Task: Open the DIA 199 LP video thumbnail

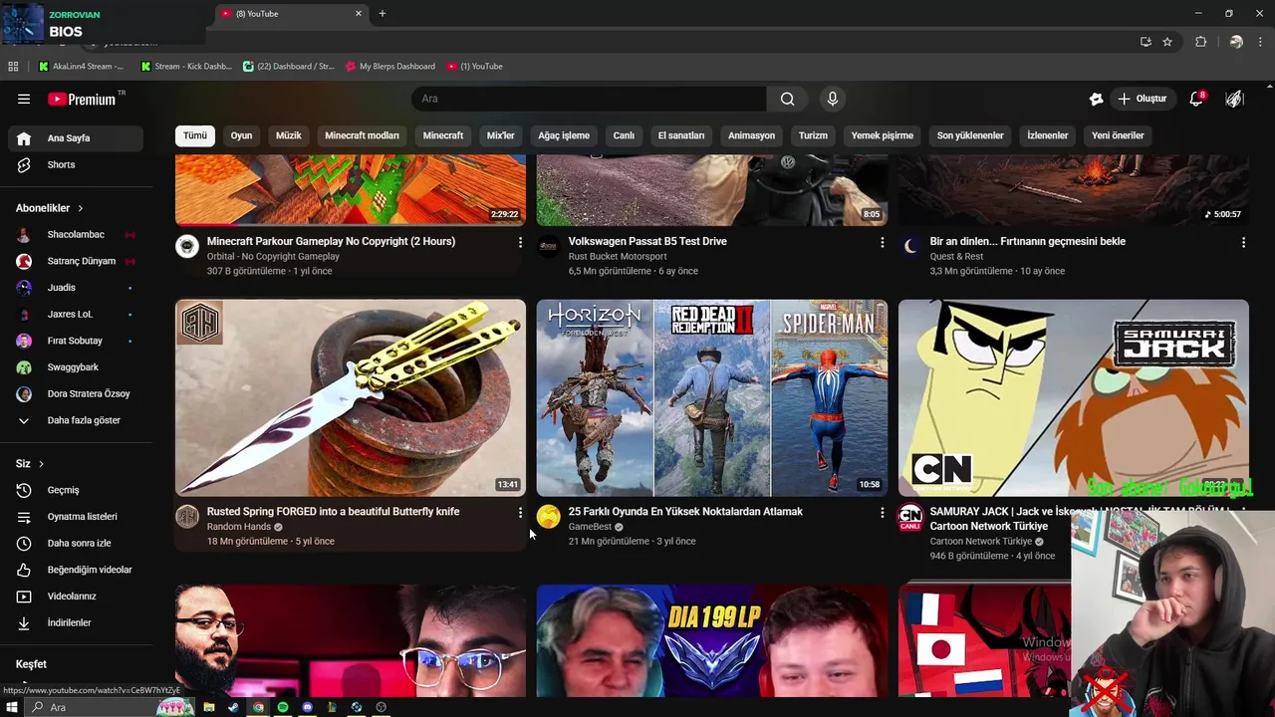Action: (x=711, y=640)
